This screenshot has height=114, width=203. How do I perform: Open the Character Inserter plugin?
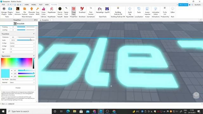(32, 11)
